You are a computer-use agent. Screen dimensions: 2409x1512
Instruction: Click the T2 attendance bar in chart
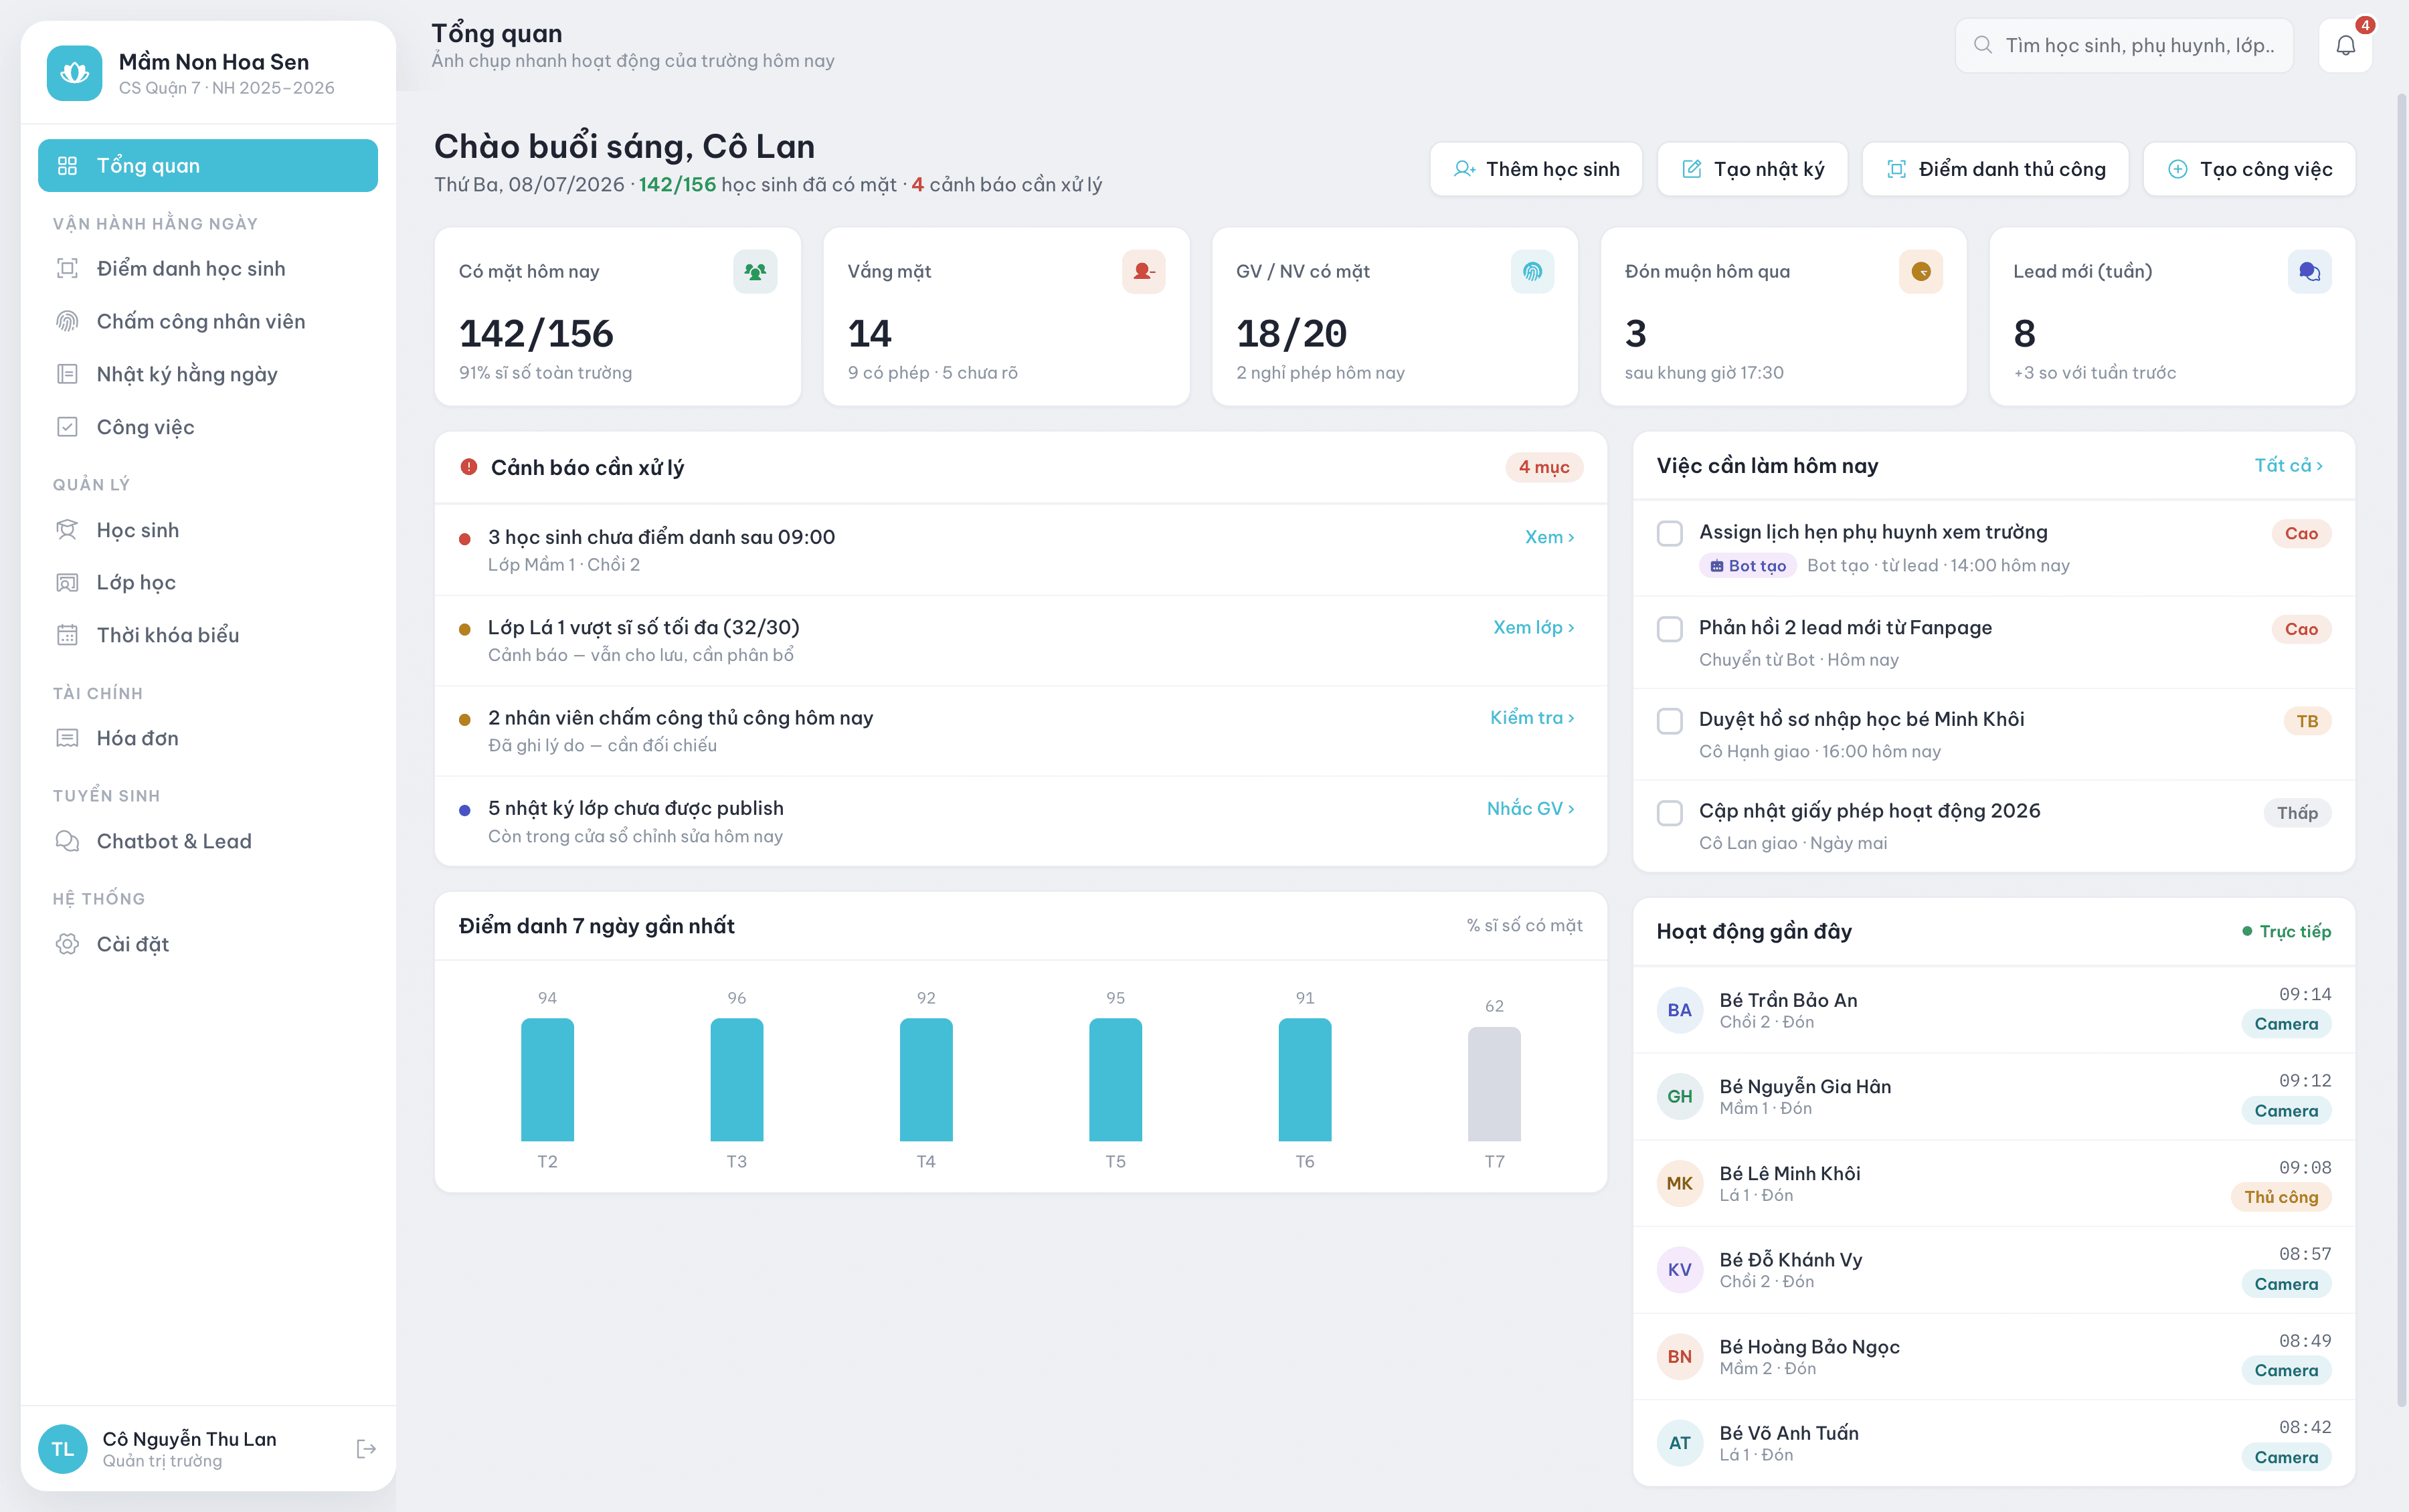547,1080
